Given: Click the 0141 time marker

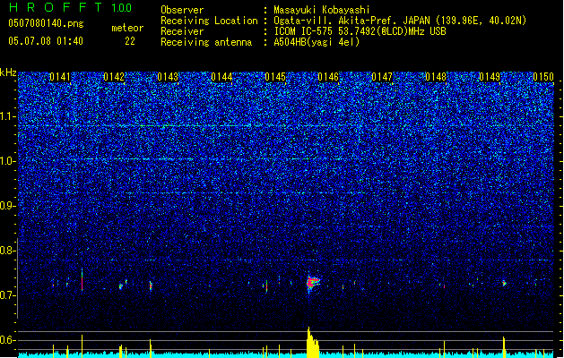Looking at the screenshot, I should [x=60, y=77].
